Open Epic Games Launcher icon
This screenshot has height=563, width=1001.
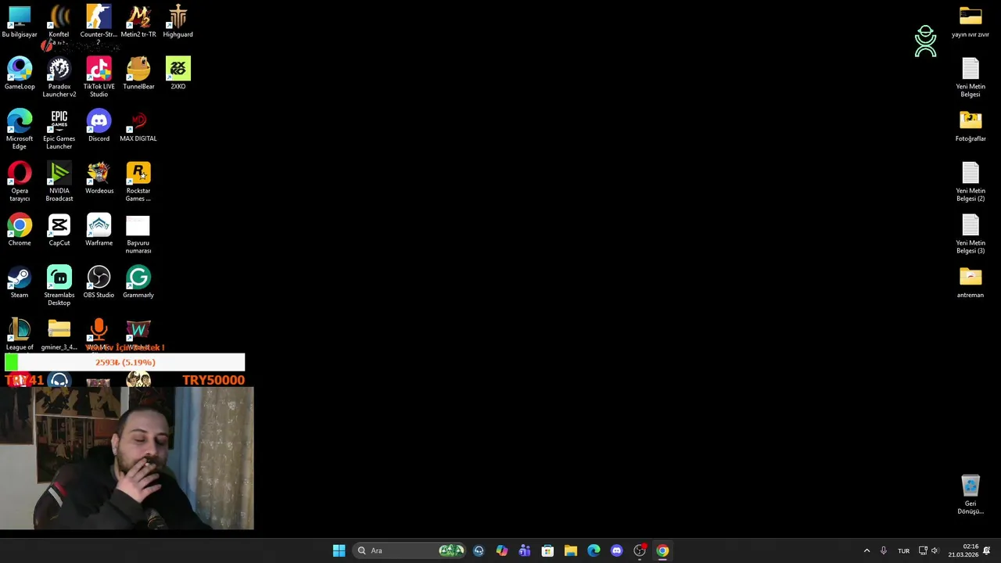click(59, 130)
